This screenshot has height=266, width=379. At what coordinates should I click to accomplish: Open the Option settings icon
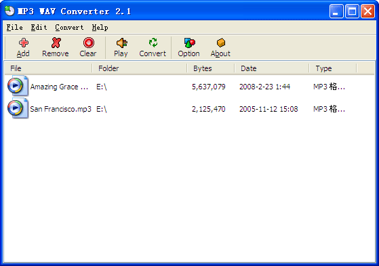[x=189, y=43]
